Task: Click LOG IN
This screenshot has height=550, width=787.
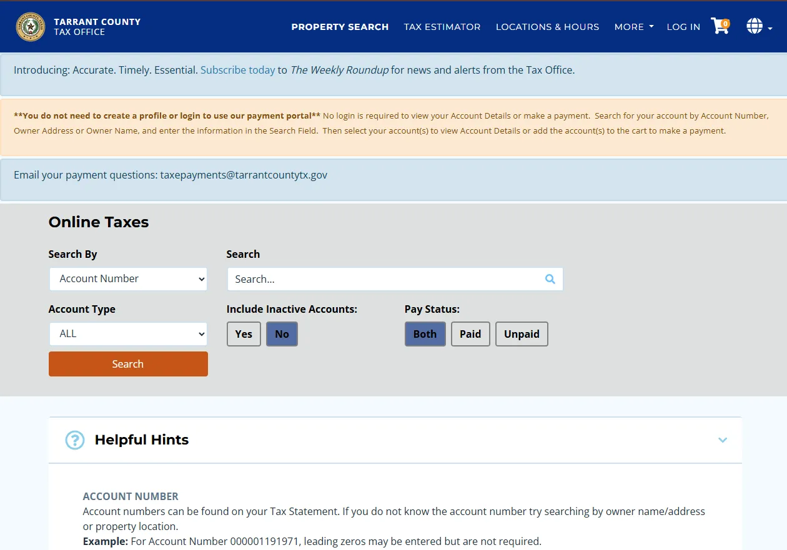Action: (x=683, y=27)
